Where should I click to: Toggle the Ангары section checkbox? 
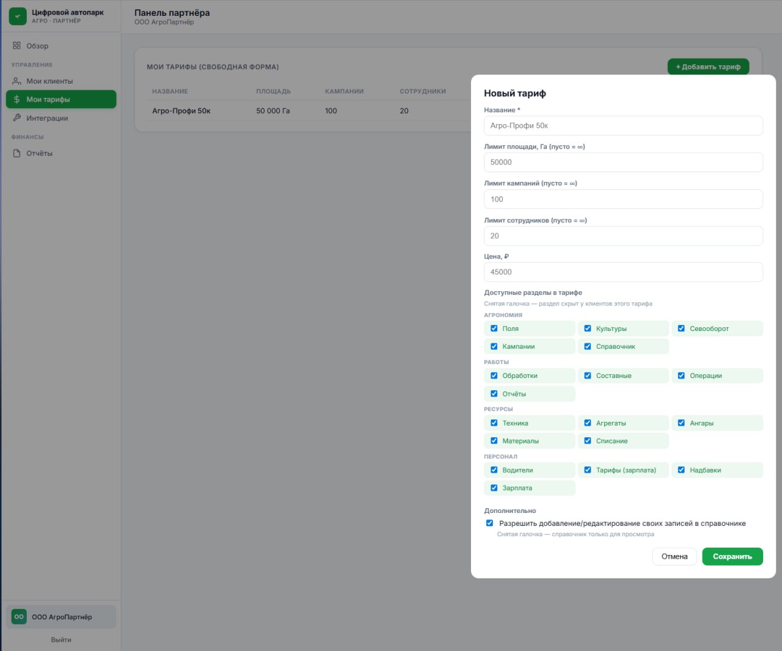(681, 423)
